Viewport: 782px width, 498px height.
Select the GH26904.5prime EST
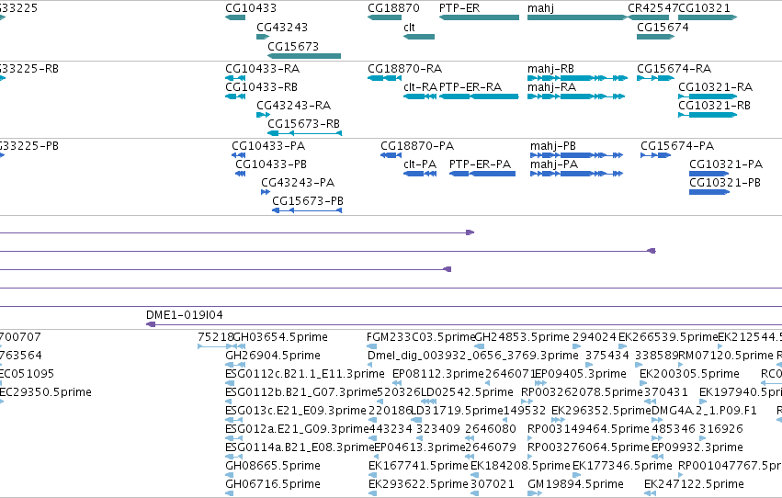click(234, 365)
